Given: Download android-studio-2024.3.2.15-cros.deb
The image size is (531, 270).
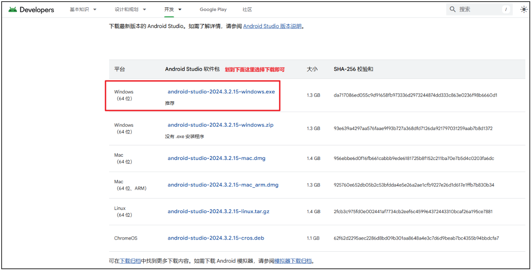Looking at the screenshot, I should [216, 238].
